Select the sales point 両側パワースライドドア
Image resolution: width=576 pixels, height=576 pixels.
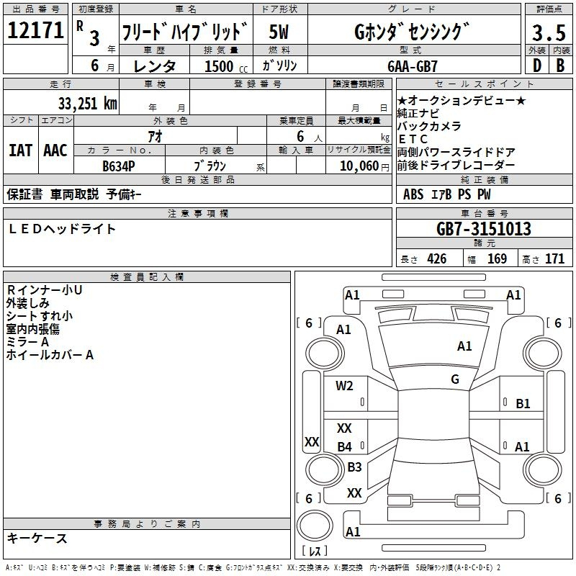click(456, 152)
